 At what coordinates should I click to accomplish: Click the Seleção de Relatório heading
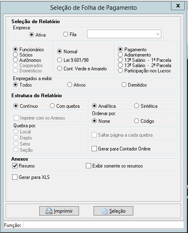pos(36,22)
